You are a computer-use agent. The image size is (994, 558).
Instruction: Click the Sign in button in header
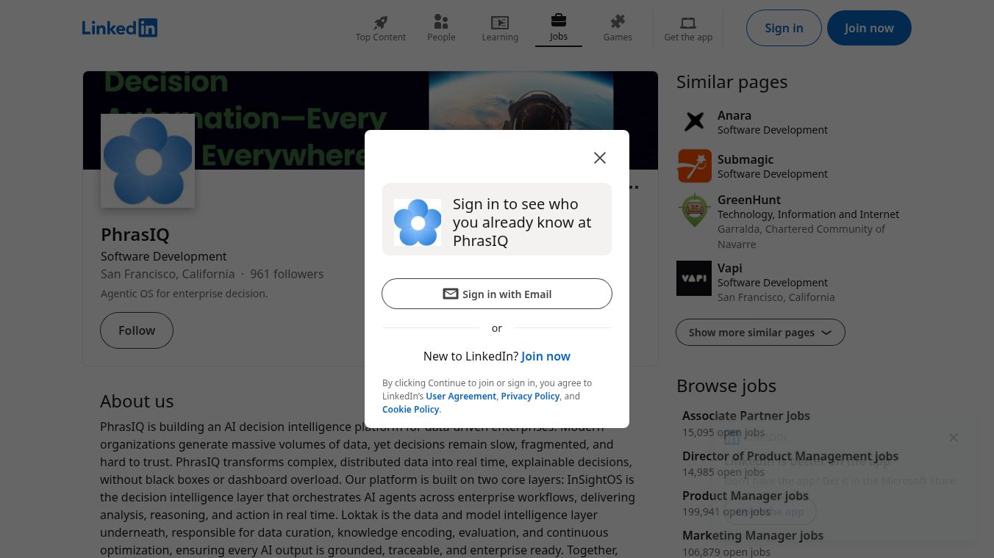[784, 28]
